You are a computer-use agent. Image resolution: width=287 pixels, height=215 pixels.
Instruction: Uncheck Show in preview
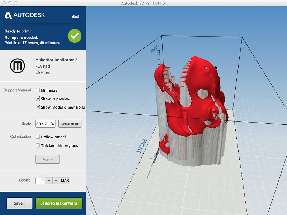pos(38,99)
